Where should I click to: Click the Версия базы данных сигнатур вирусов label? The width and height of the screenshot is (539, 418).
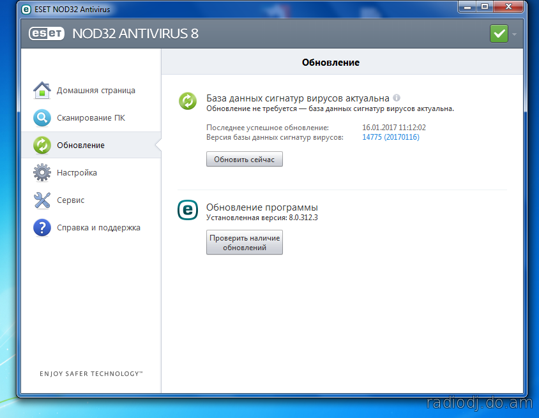click(x=275, y=137)
